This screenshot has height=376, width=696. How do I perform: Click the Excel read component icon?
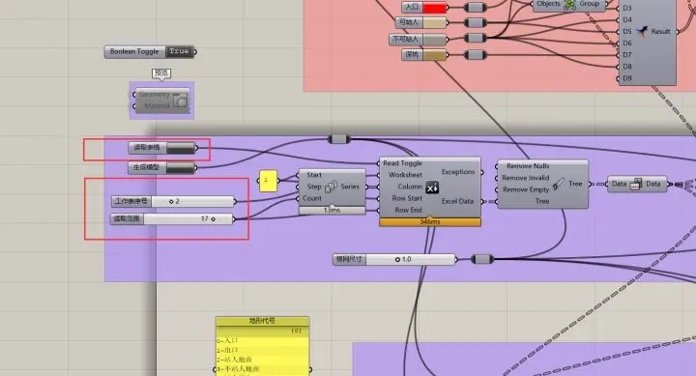click(432, 188)
